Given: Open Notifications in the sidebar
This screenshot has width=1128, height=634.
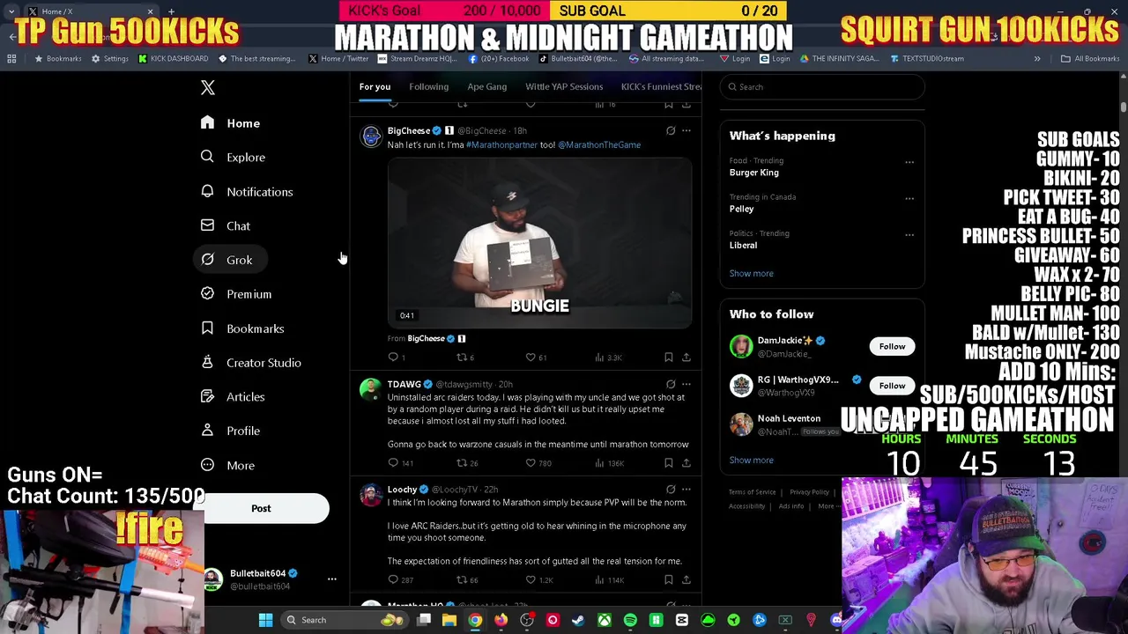Looking at the screenshot, I should [x=246, y=191].
